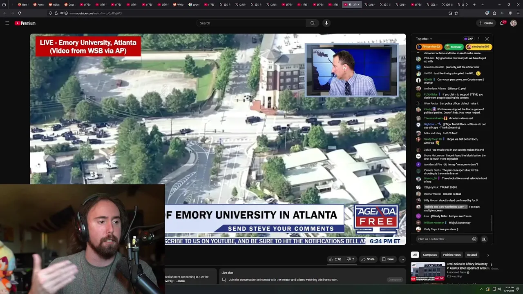Click the Robbie and Gary Gardening Easy author
This screenshot has height=294, width=523.
[x=445, y=207]
